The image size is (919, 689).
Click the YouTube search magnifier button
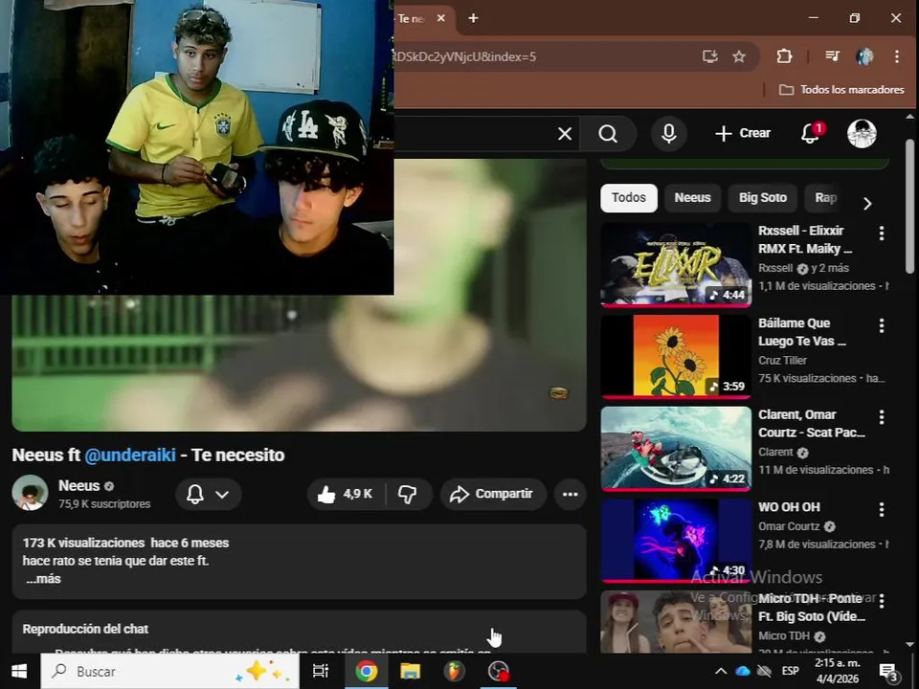coord(608,134)
